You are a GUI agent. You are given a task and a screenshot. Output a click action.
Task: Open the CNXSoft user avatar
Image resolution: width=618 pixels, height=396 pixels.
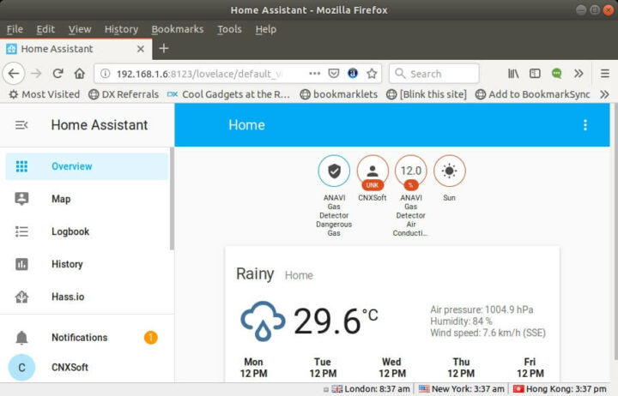pyautogui.click(x=21, y=367)
